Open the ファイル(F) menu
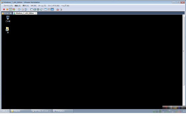Screen dimensions: 186x120 (8, 6)
